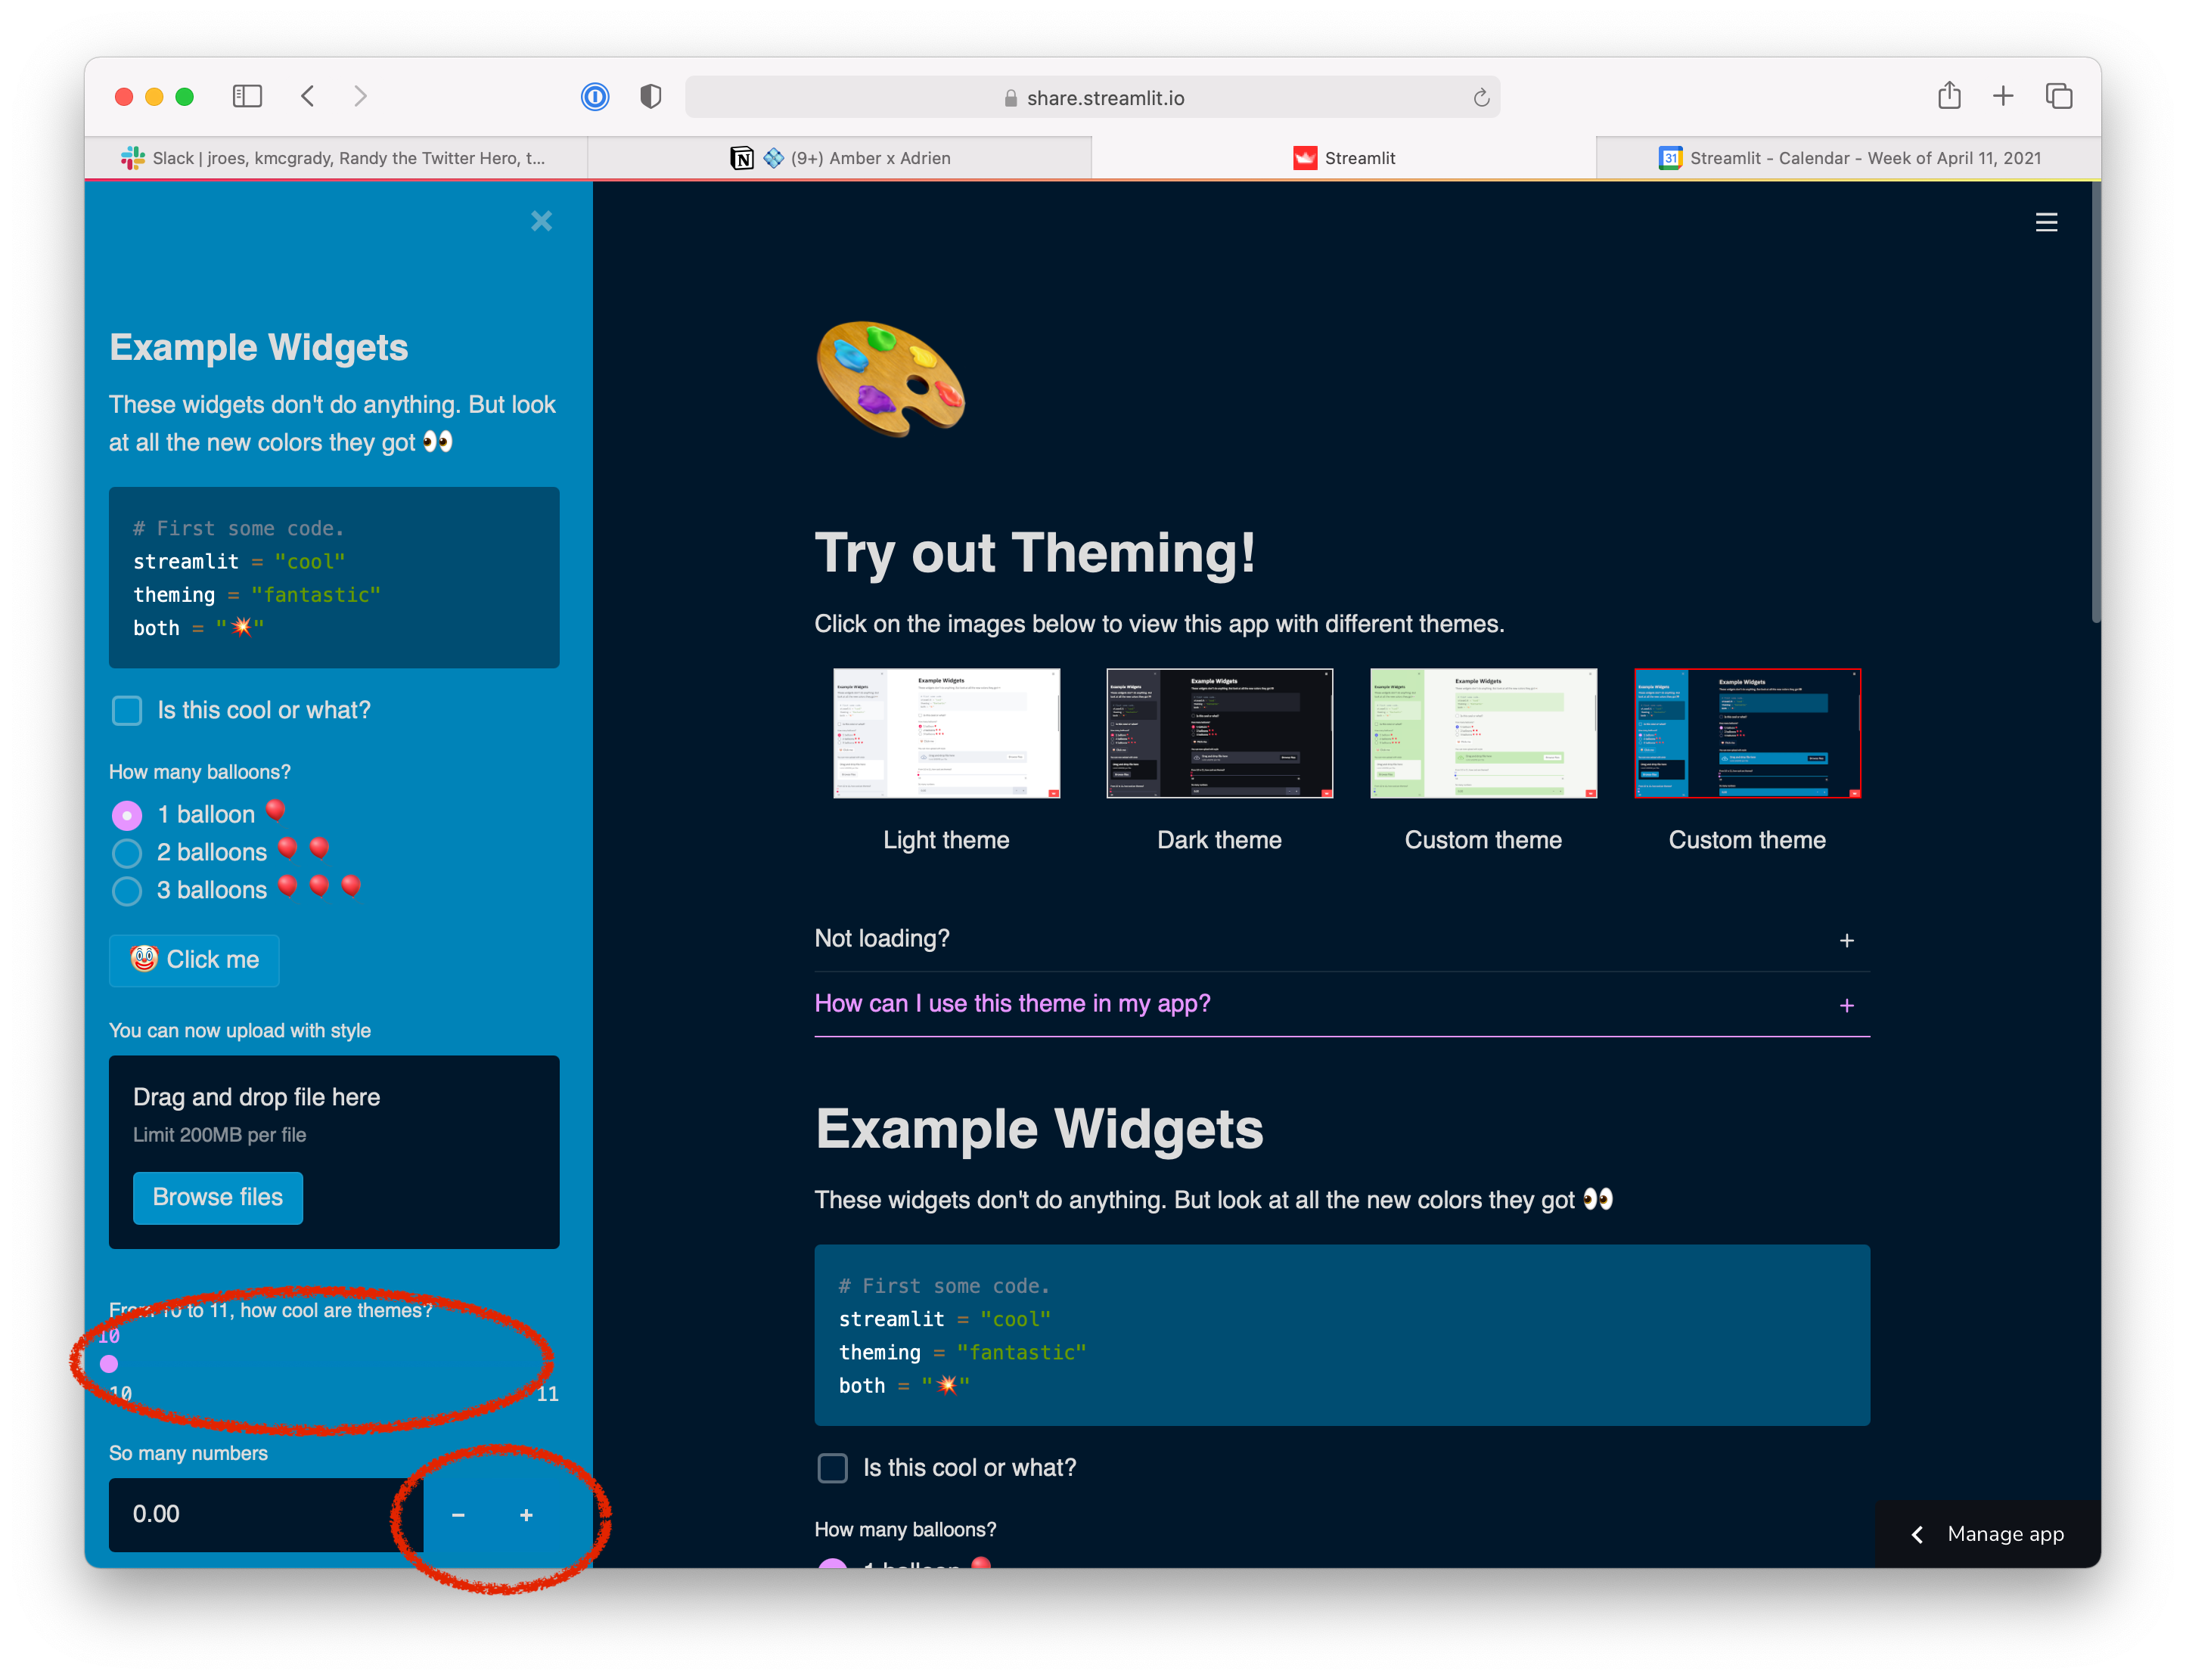Viewport: 2186px width, 1680px height.
Task: Select the green Custom theme thumbnail
Action: 1483,733
